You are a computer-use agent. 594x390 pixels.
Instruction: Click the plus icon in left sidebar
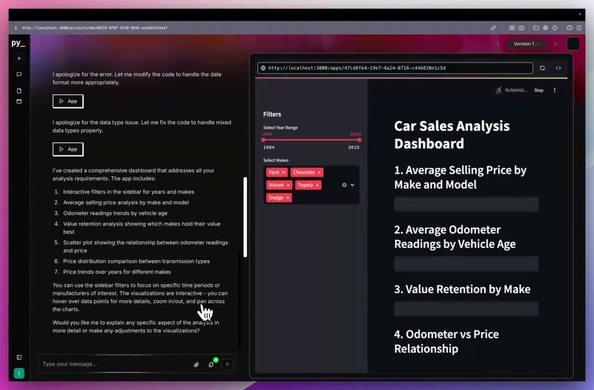[x=19, y=58]
